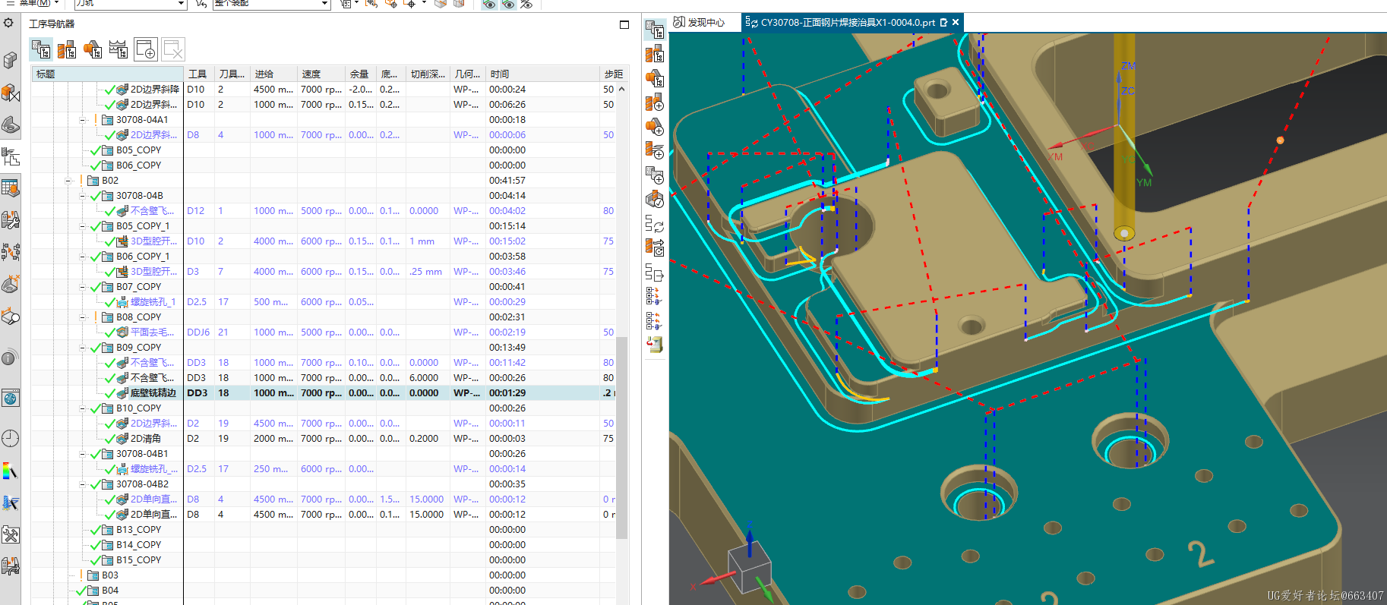Toggle the crossed-out eye hide icon in top toolbar

click(526, 5)
